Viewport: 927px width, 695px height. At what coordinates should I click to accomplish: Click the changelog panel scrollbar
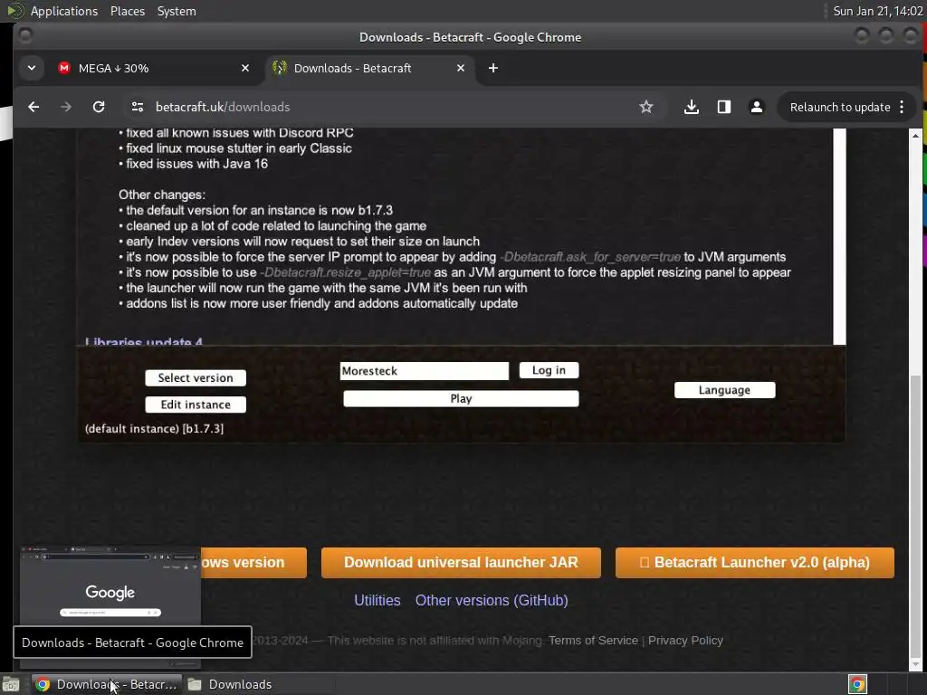(x=839, y=237)
